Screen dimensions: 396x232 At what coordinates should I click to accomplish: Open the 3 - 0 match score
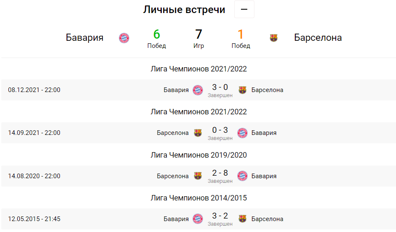point(220,87)
